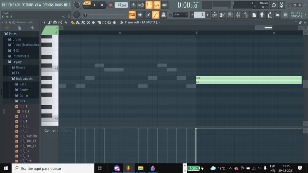Choose the Select marquee tool
Image resolution: width=308 pixels, height=173 pixels.
[104, 23]
